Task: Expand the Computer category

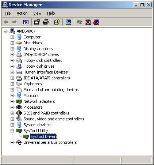Action: tap(12, 37)
